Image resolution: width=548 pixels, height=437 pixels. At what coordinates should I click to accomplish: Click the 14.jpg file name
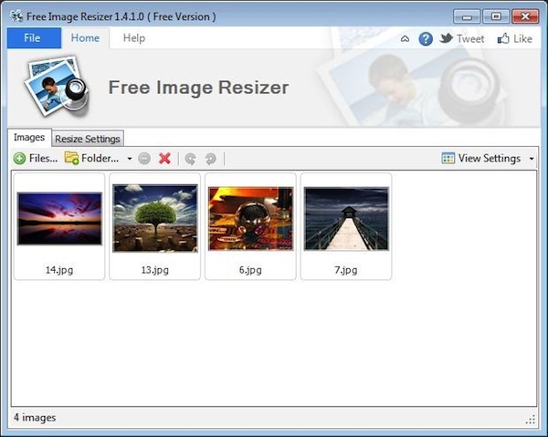pos(59,270)
